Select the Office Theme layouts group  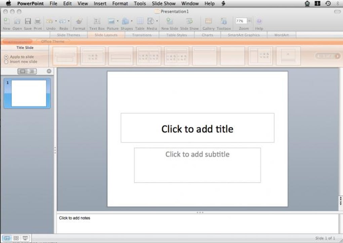coord(53,41)
